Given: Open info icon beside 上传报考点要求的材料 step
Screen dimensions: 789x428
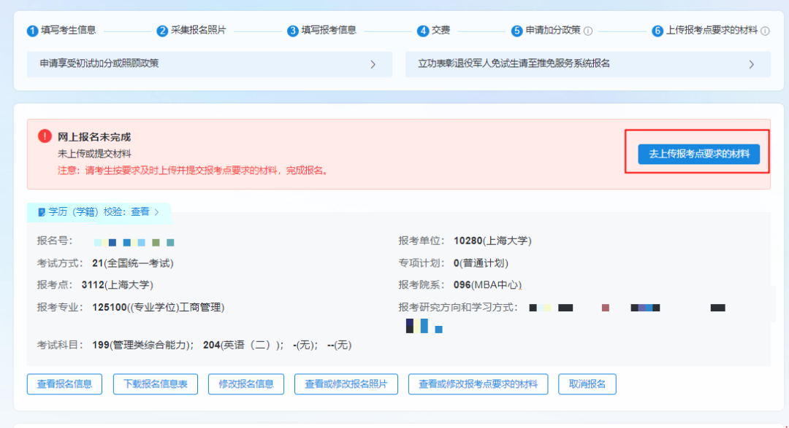Looking at the screenshot, I should 765,31.
